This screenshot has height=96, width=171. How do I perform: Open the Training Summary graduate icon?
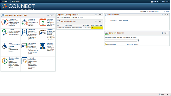[43, 46]
